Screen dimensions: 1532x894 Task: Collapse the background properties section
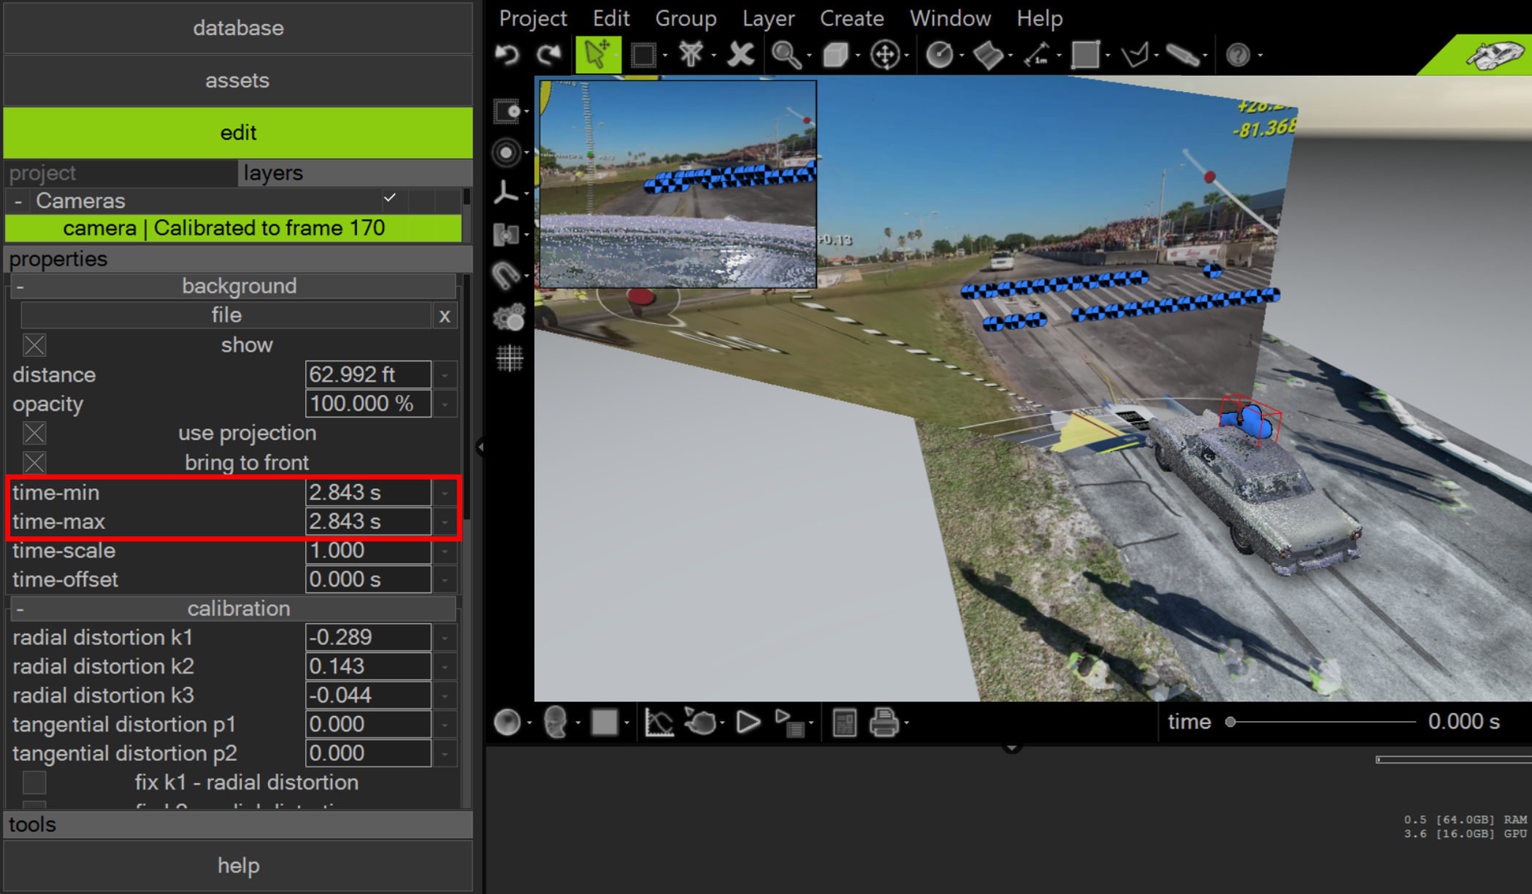tap(20, 286)
